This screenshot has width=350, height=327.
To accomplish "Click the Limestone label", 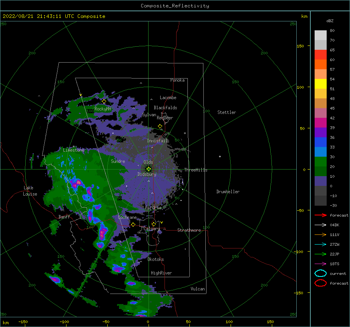I will point(73,150).
